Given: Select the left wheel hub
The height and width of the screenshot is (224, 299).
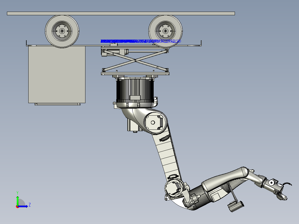Looking at the screenshot, I should (x=62, y=31).
